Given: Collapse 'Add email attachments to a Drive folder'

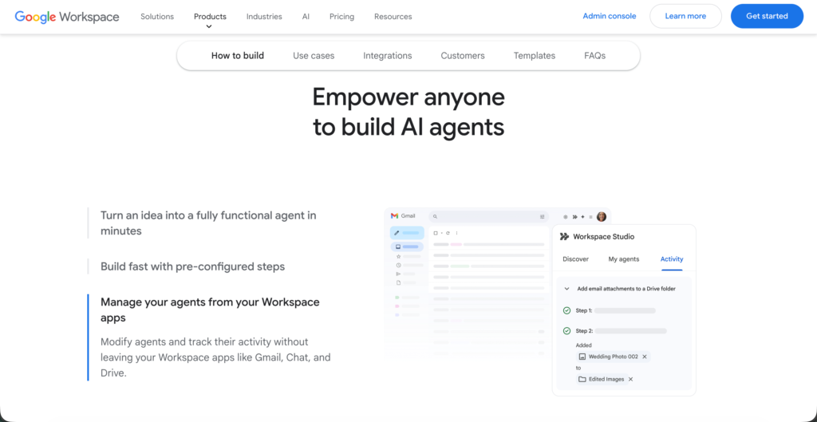Looking at the screenshot, I should coord(567,289).
